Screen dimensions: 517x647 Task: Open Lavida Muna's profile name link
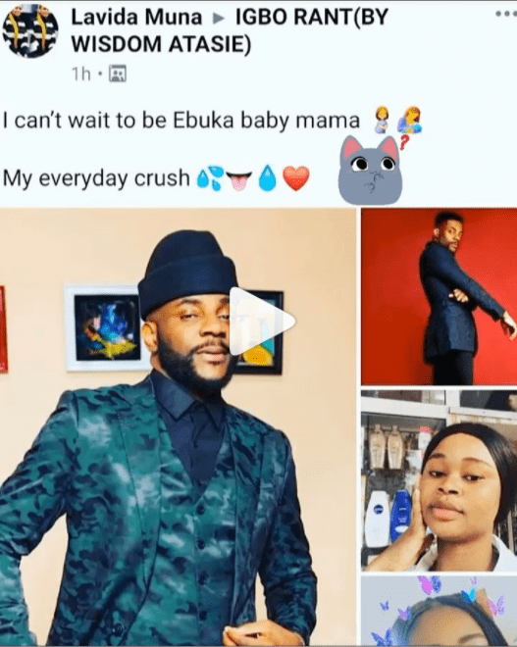point(136,18)
